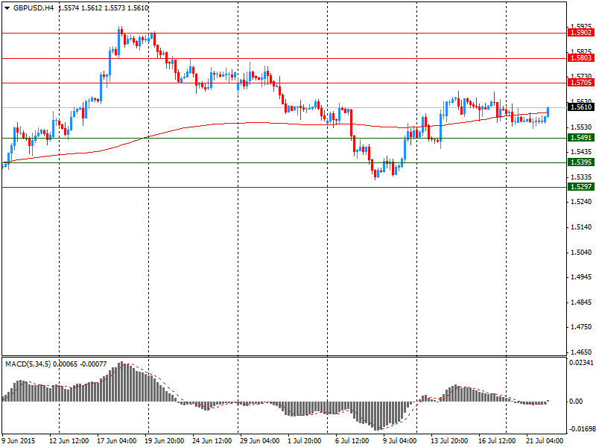
Task: Select the 1.5297 green support level label
Action: pos(580,187)
